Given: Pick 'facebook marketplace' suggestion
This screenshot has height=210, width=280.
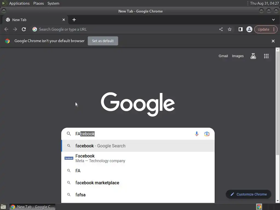Looking at the screenshot, I should tap(138, 183).
